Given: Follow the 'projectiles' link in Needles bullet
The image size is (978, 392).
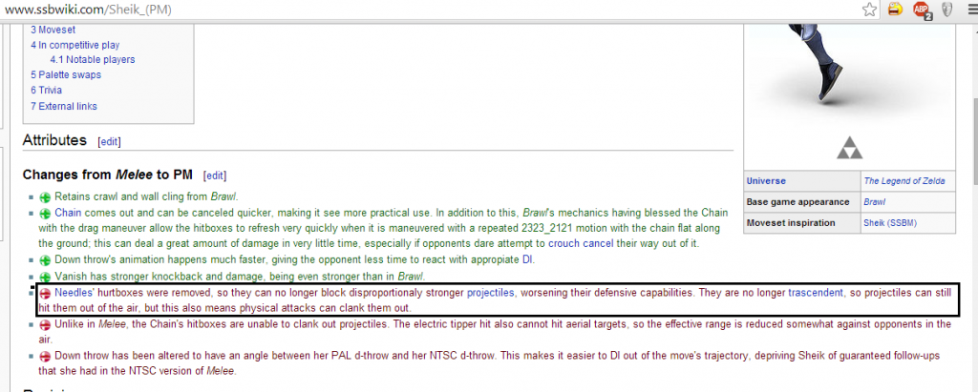Looking at the screenshot, I should (x=491, y=292).
